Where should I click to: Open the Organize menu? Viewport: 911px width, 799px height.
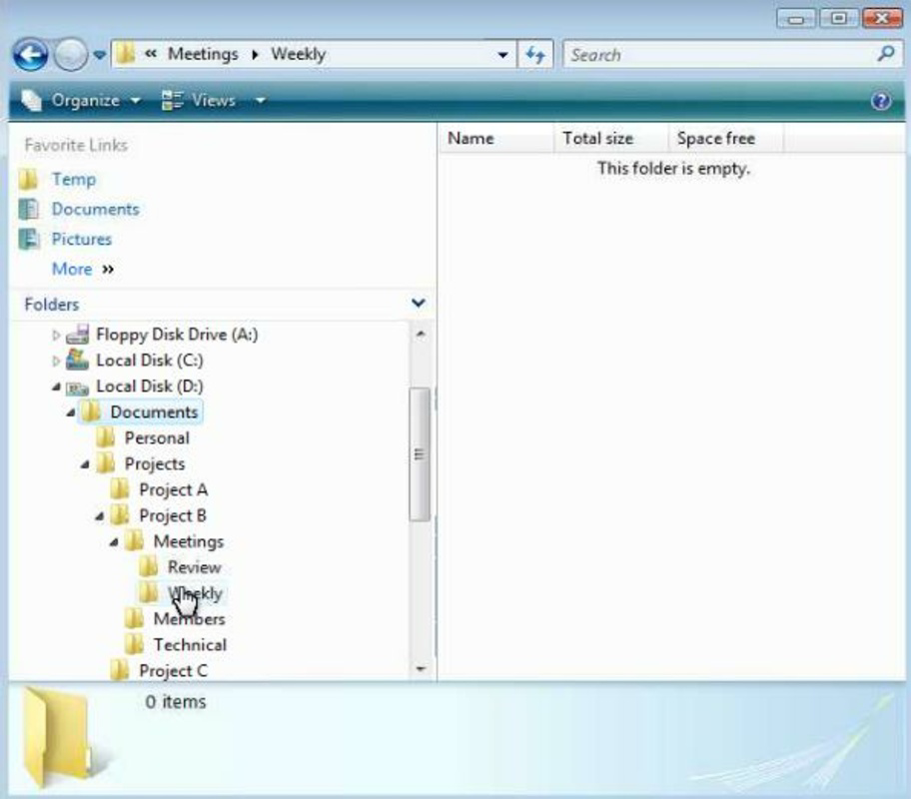(x=80, y=101)
